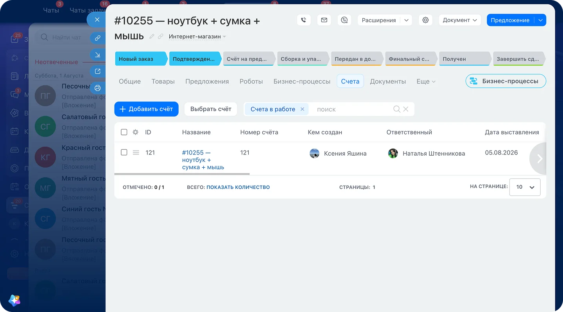
Task: Set the deal stage to Получен
Action: pyautogui.click(x=464, y=59)
